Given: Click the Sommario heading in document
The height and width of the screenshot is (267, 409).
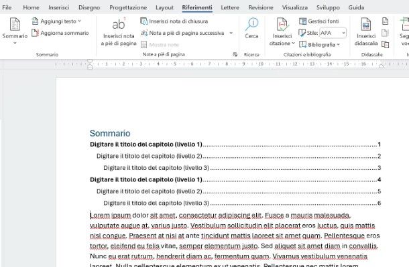Looking at the screenshot, I should (x=110, y=133).
